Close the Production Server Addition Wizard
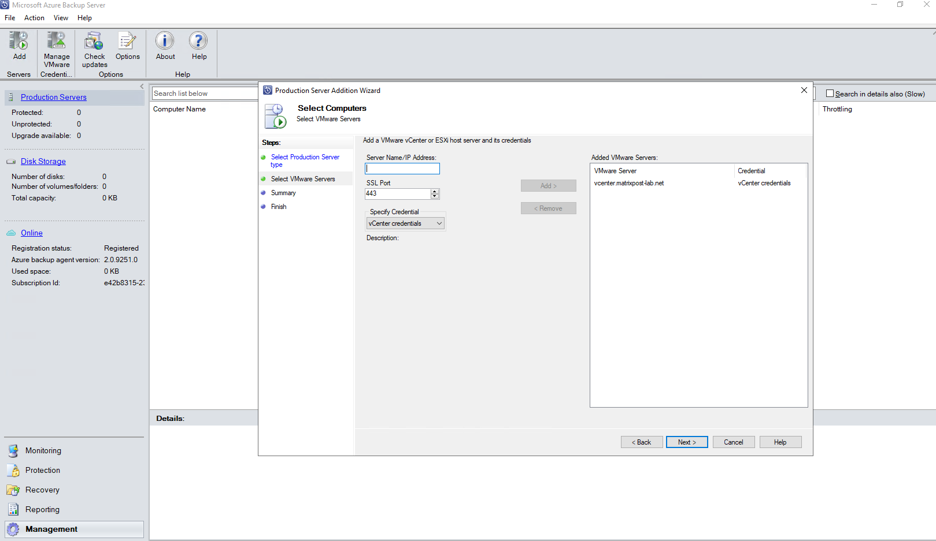 804,90
